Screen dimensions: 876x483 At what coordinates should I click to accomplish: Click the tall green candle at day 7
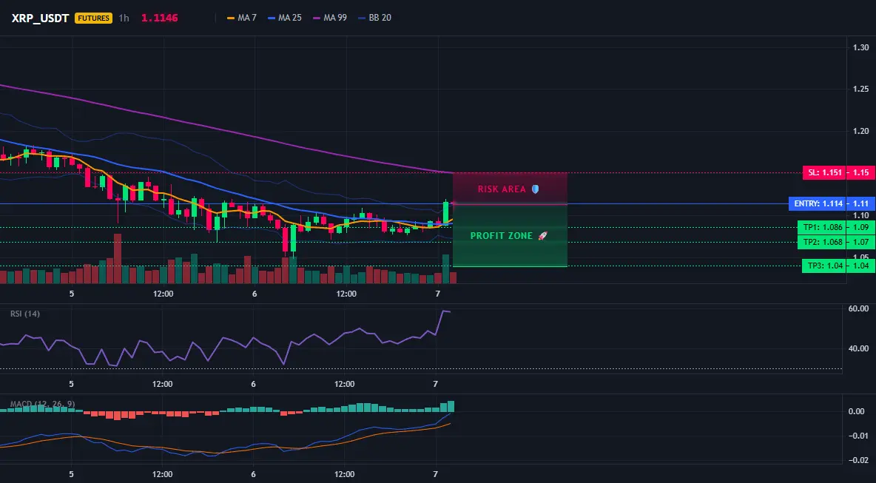(x=446, y=212)
